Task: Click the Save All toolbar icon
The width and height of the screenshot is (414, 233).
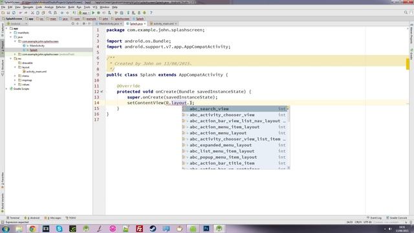Action: [x=8, y=13]
